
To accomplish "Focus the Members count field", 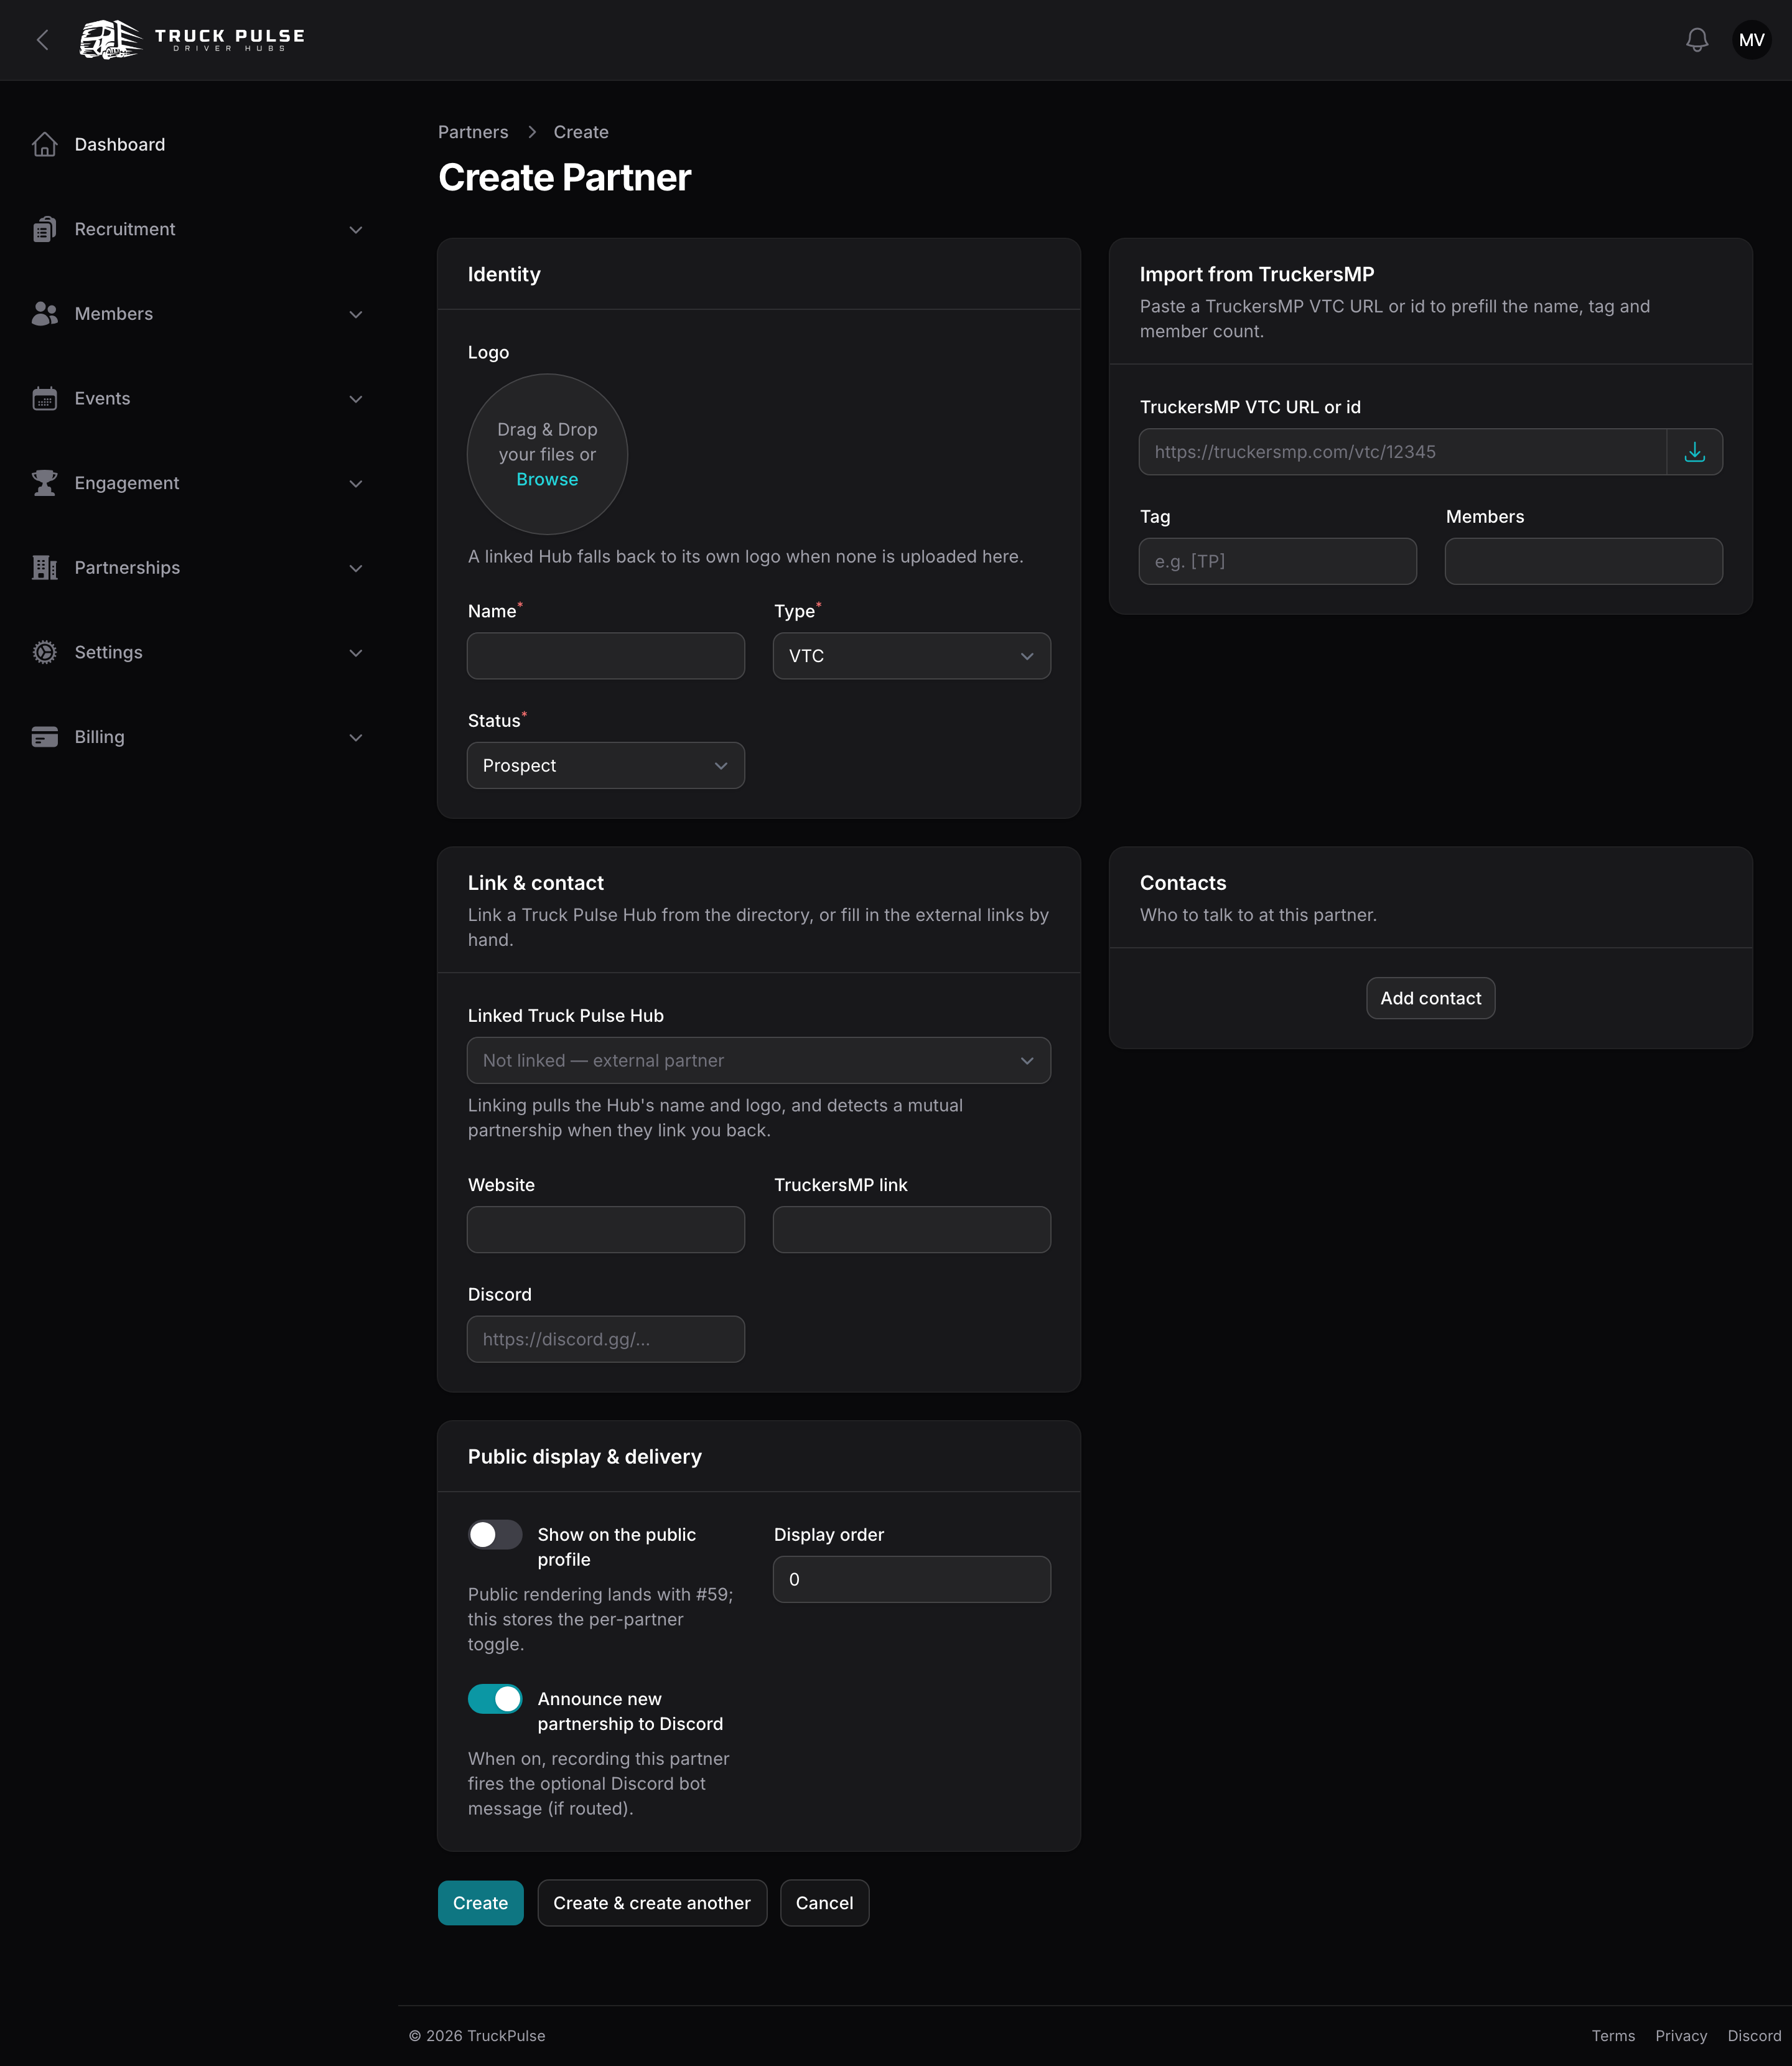I will pos(1583,561).
